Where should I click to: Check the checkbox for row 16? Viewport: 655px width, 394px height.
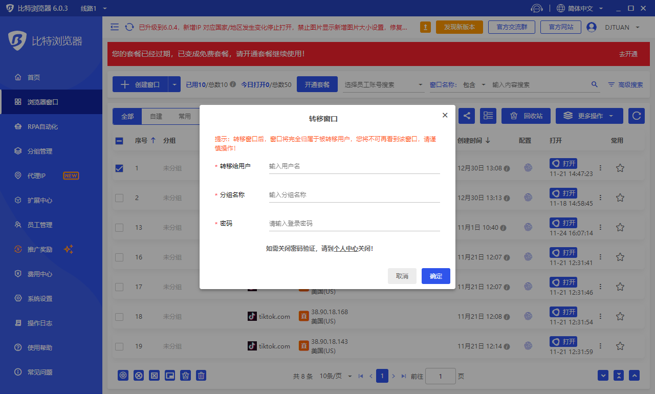coord(119,257)
